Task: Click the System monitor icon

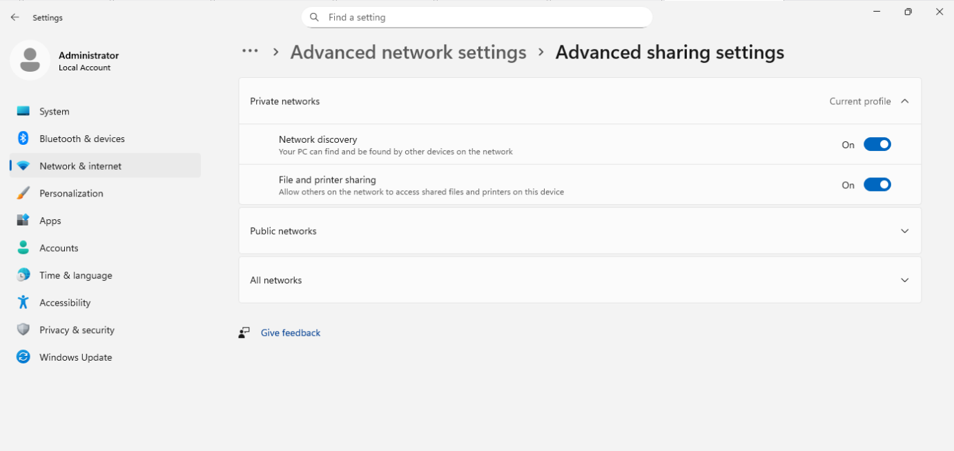Action: pyautogui.click(x=23, y=111)
